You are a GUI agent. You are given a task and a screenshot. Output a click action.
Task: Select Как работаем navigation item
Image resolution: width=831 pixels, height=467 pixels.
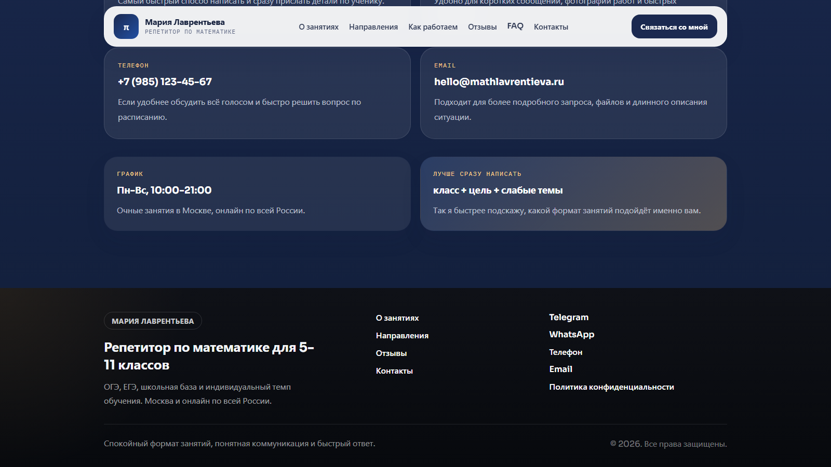click(x=433, y=27)
